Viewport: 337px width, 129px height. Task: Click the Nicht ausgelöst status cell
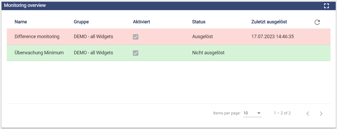[208, 53]
